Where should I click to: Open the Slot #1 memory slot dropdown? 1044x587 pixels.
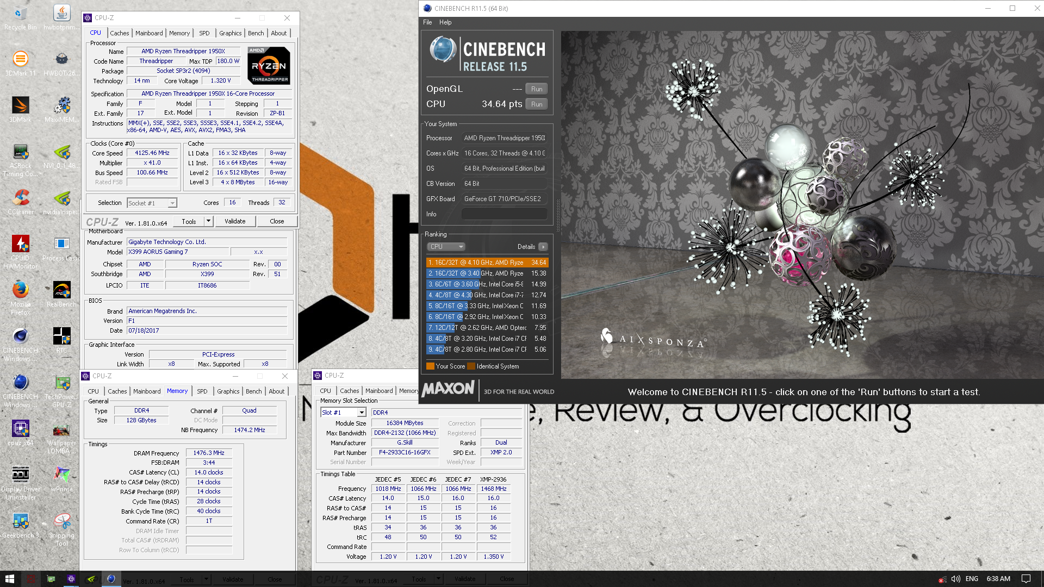point(343,413)
